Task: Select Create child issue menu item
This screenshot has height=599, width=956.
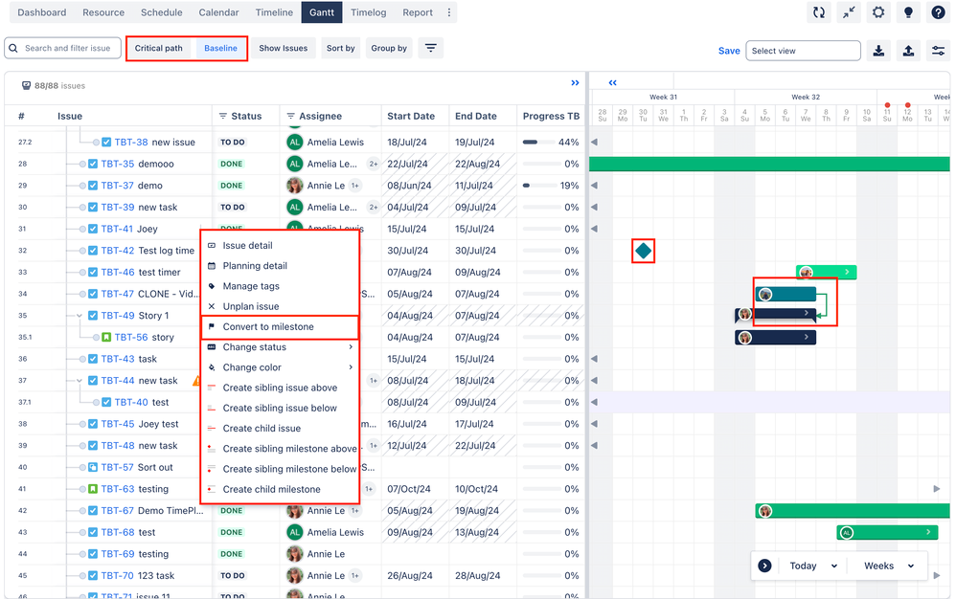Action: pyautogui.click(x=281, y=428)
